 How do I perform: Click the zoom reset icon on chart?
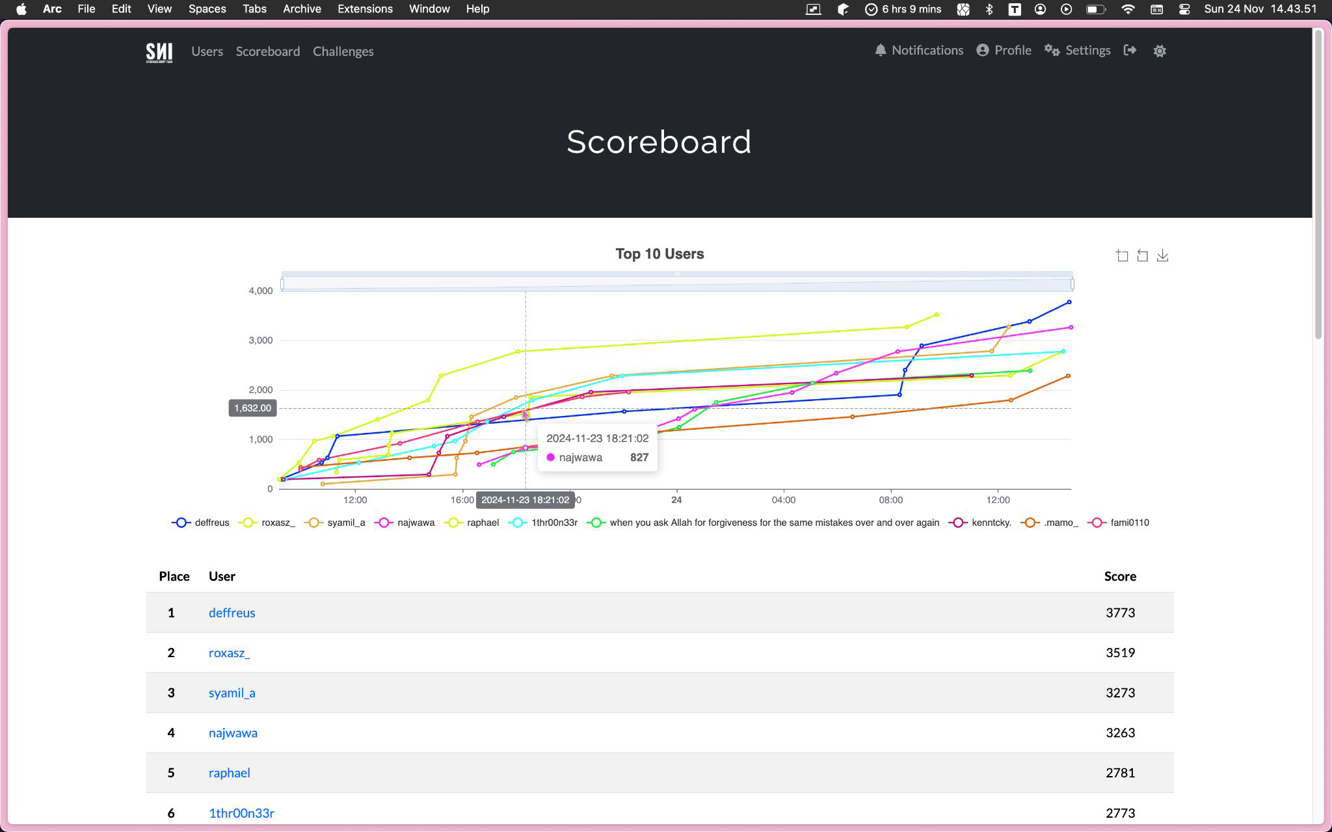pyautogui.click(x=1142, y=255)
